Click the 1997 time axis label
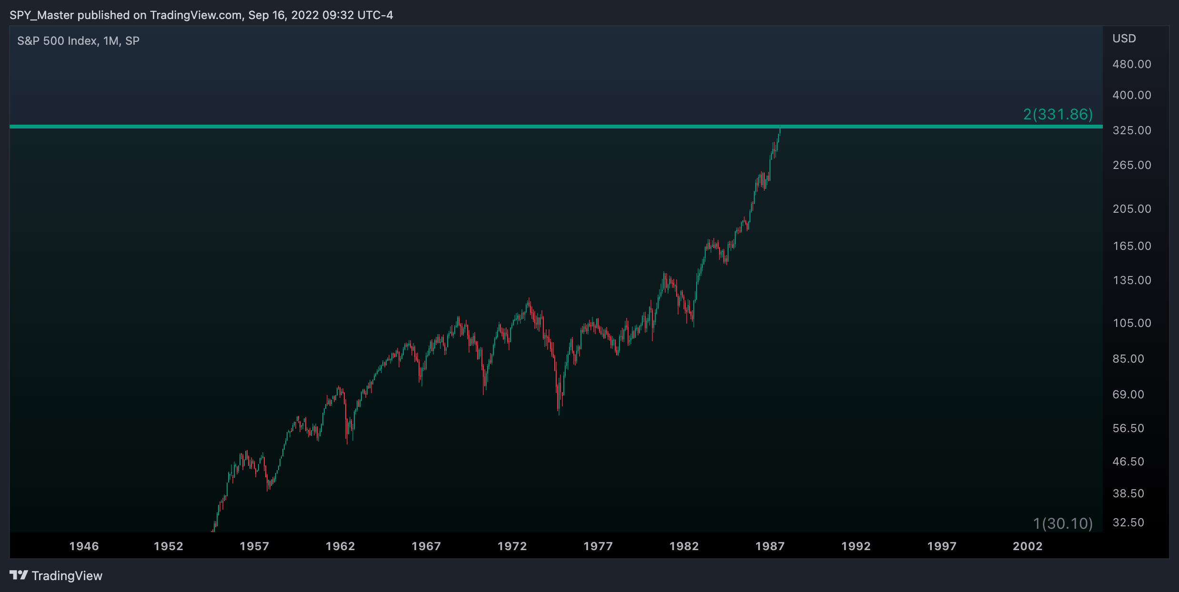The height and width of the screenshot is (592, 1179). pyautogui.click(x=942, y=546)
